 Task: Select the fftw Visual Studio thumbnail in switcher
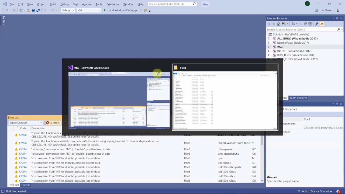[119, 97]
